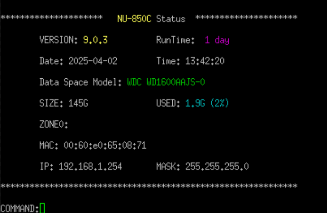Image resolution: width=327 pixels, height=213 pixels.
Task: Select the date 2025-04-02
Action: click(93, 61)
